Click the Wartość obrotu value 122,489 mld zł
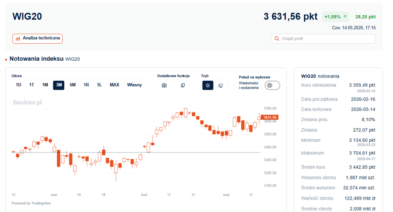 pyautogui.click(x=360, y=198)
